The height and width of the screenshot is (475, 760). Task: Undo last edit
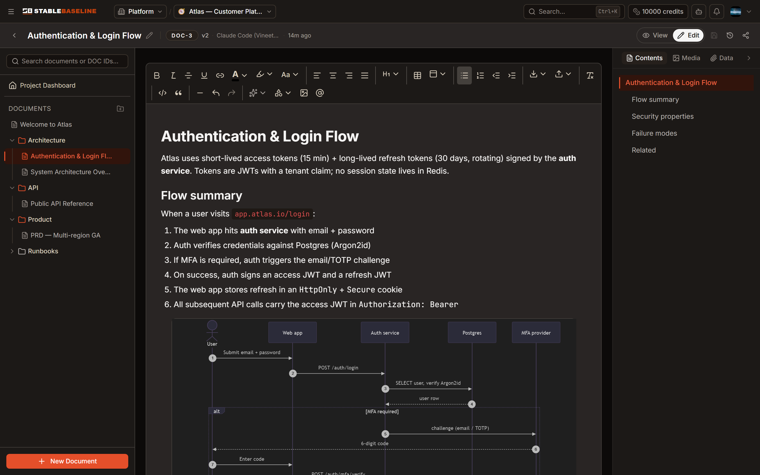point(216,93)
